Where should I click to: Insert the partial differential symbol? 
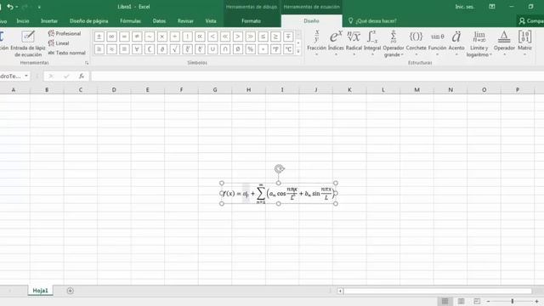(x=162, y=49)
